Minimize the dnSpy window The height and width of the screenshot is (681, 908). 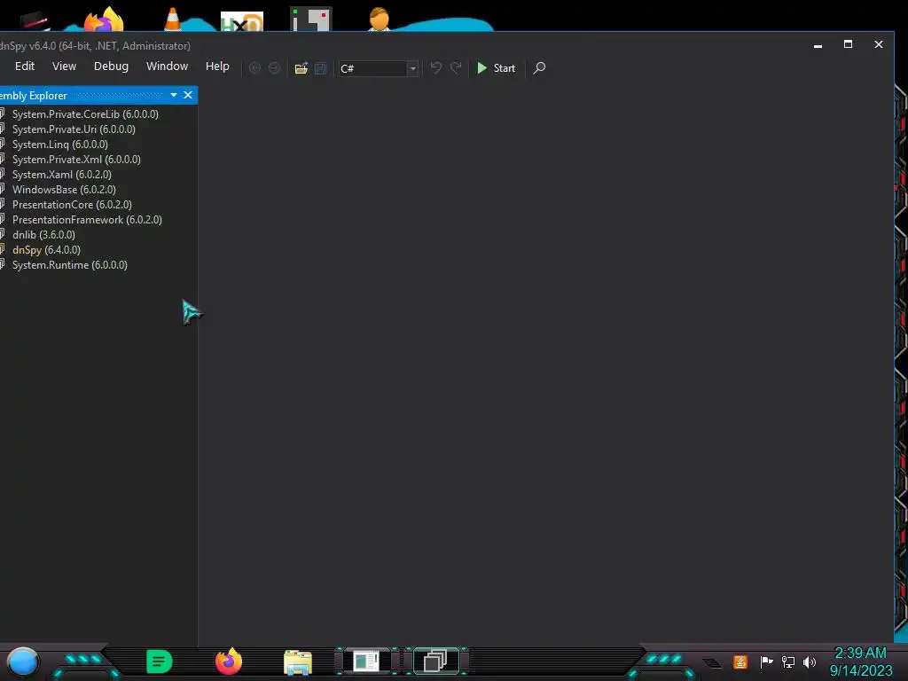pyautogui.click(x=818, y=44)
